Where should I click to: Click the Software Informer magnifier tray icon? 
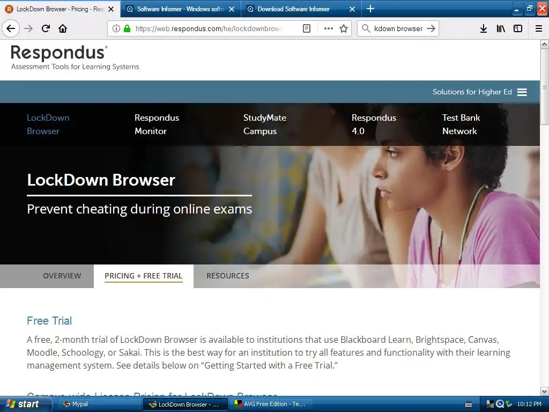[500, 404]
